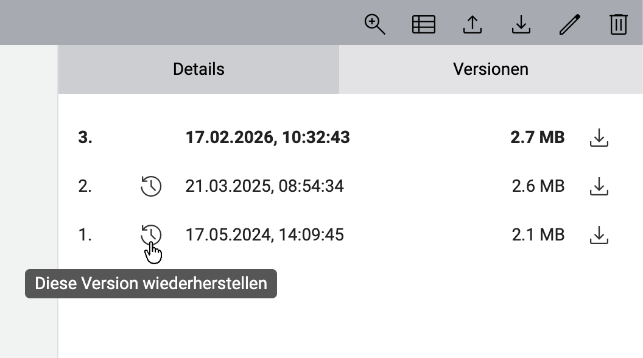643x358 pixels.
Task: Select the bold entry '17.02.2026, 10:32:43'
Action: (268, 138)
